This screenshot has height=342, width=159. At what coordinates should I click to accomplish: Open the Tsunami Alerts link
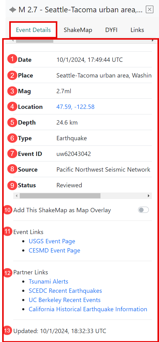click(48, 281)
